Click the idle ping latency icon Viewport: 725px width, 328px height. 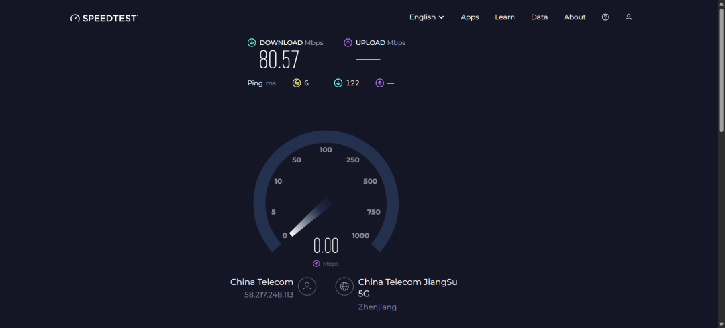click(x=297, y=83)
